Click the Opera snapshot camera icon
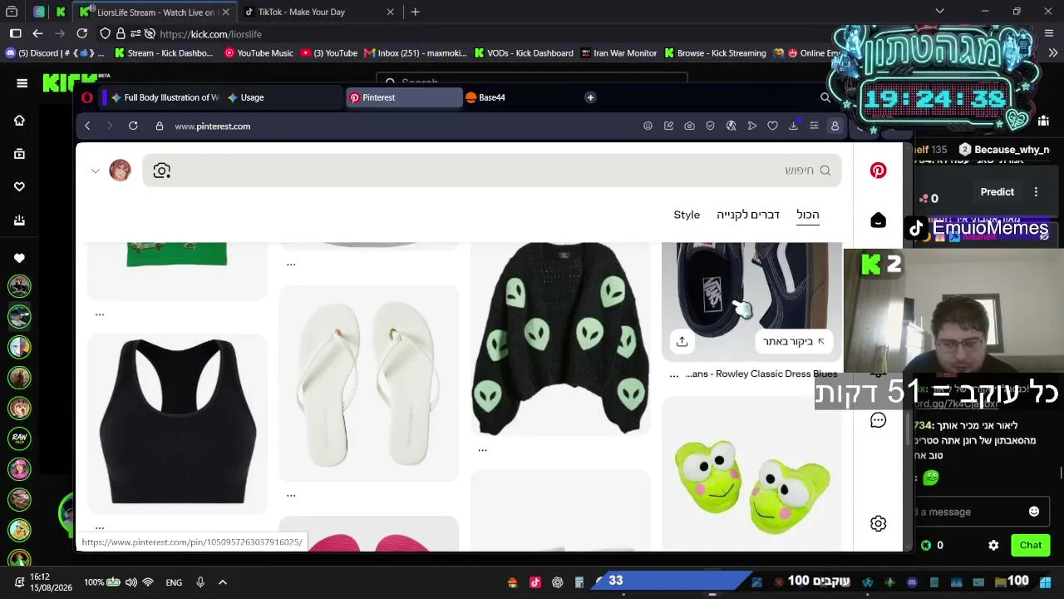 pos(689,126)
